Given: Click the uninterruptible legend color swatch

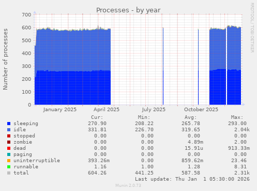Looking at the screenshot, I should (9, 161).
